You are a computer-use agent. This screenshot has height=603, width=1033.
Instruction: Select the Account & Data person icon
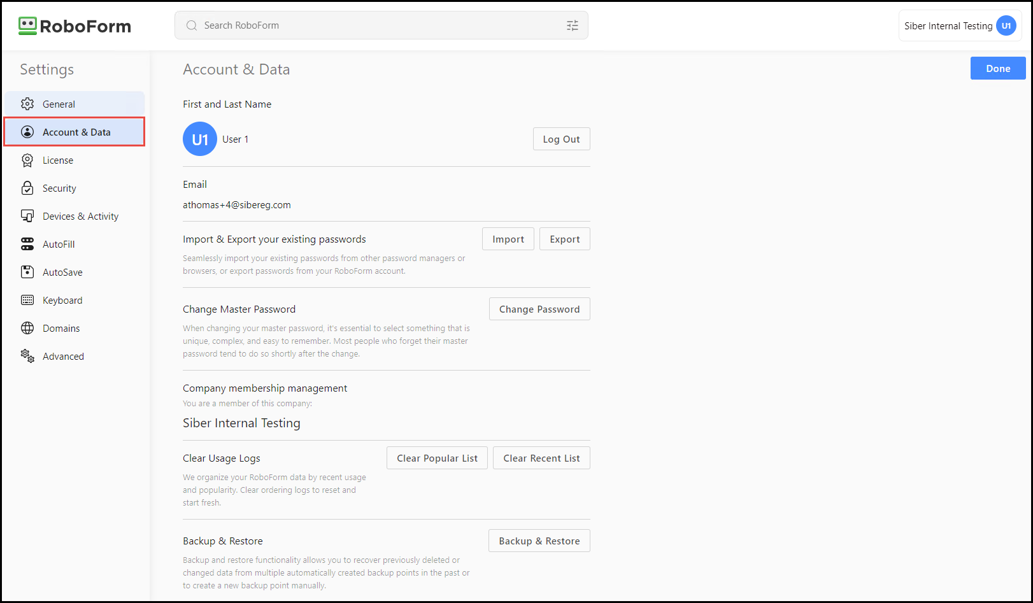click(27, 132)
